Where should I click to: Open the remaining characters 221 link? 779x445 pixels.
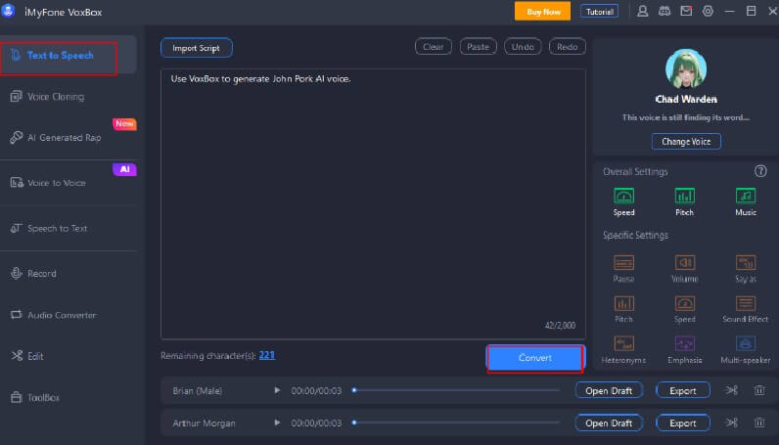267,355
